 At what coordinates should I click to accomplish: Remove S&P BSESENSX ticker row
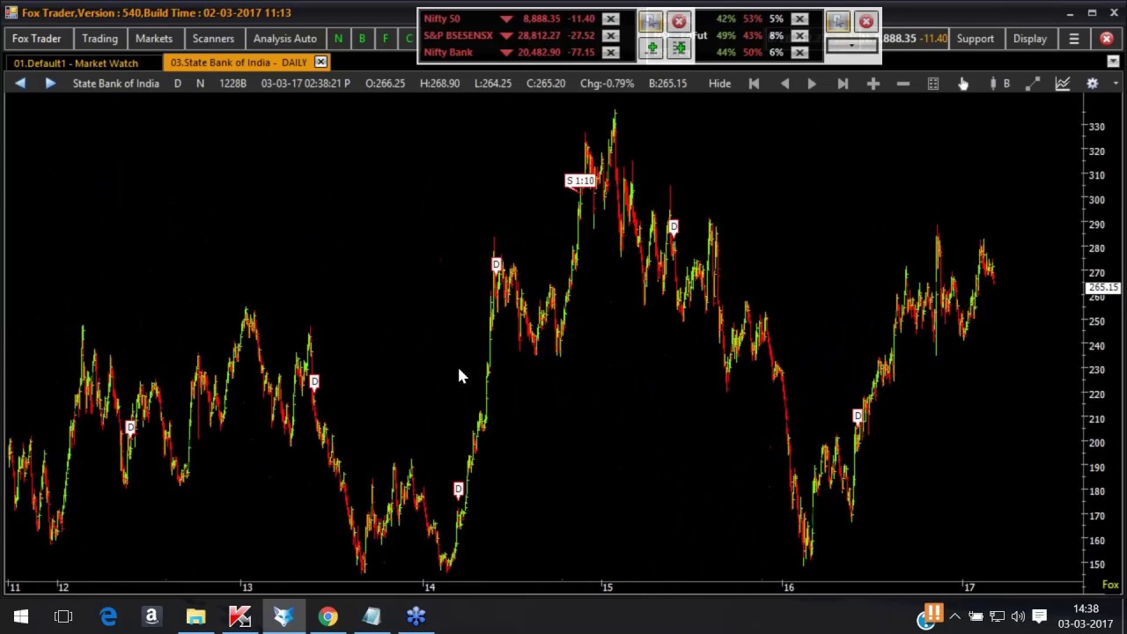[x=610, y=36]
